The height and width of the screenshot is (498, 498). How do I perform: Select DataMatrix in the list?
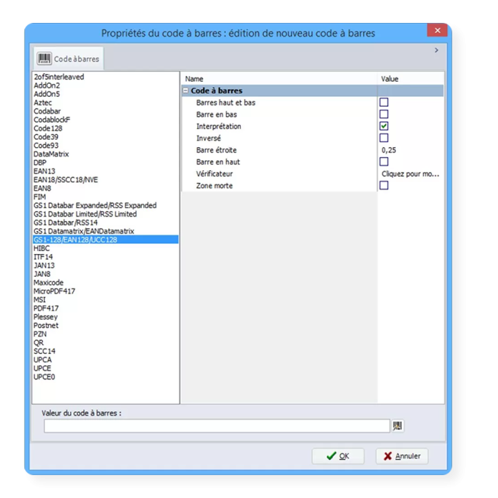coord(51,154)
